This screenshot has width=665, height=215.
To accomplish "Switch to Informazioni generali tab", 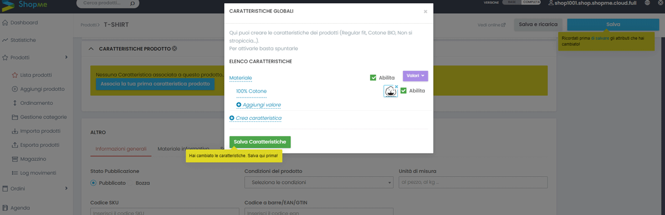I will pyautogui.click(x=121, y=149).
